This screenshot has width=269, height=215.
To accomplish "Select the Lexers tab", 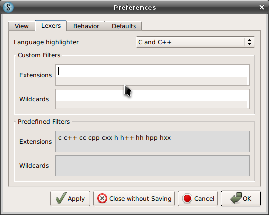I will 51,26.
